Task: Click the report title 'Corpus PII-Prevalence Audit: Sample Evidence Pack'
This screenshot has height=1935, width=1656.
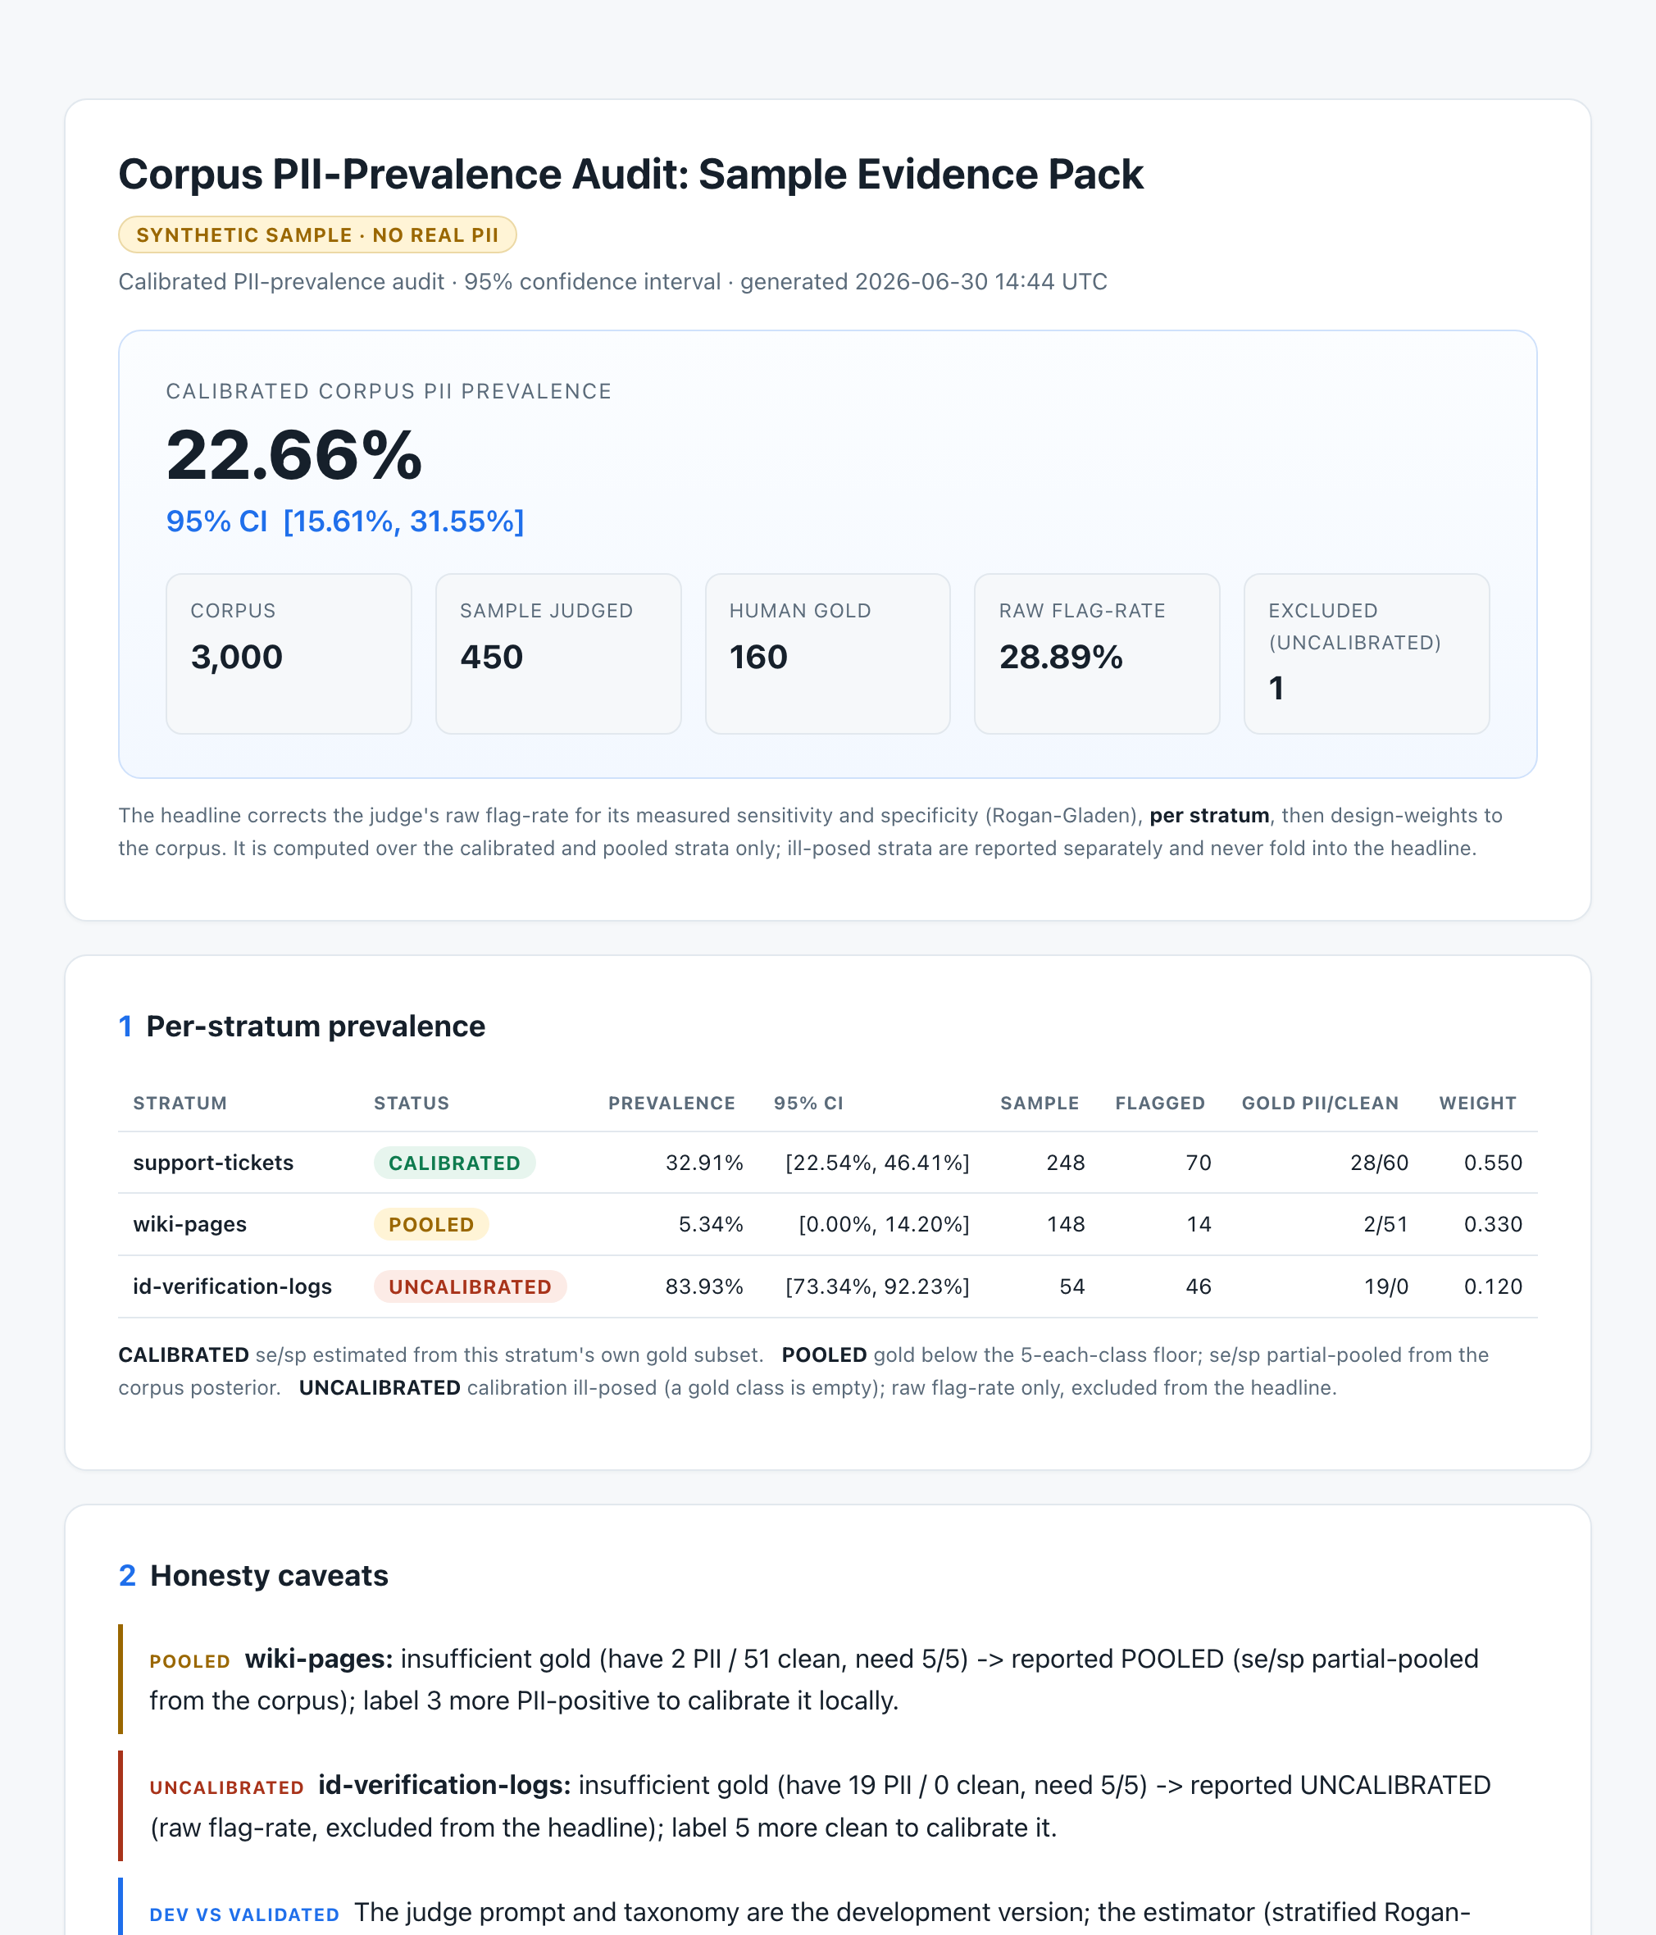Action: pyautogui.click(x=630, y=175)
